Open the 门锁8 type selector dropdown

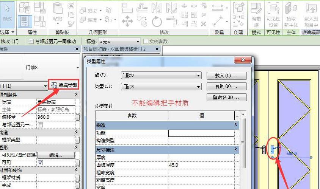[x=78, y=68]
